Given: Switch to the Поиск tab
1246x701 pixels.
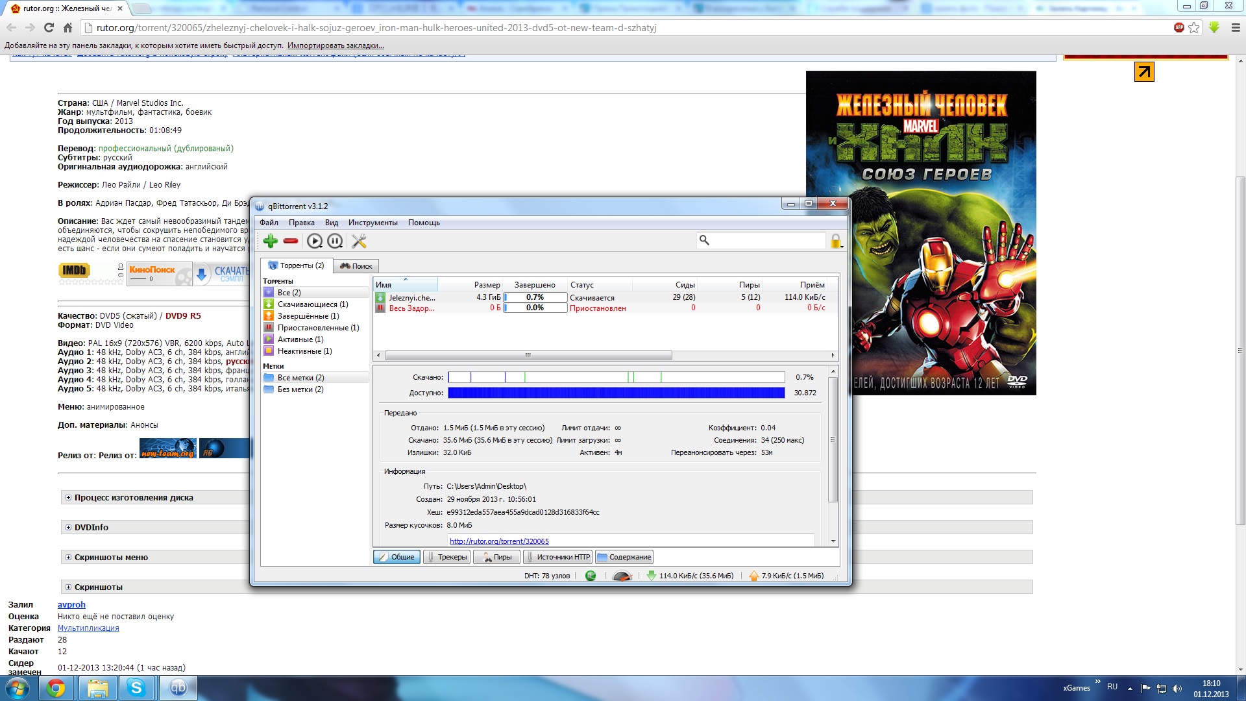Looking at the screenshot, I should (x=356, y=266).
